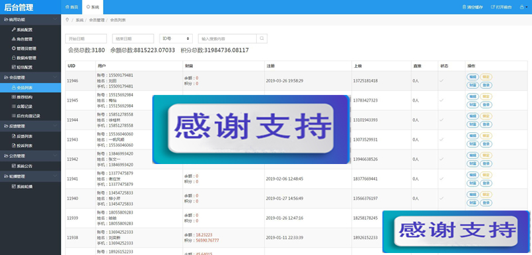Click registration time 2019-02-06 12:48:45
The height and width of the screenshot is (255, 532).
(x=285, y=179)
